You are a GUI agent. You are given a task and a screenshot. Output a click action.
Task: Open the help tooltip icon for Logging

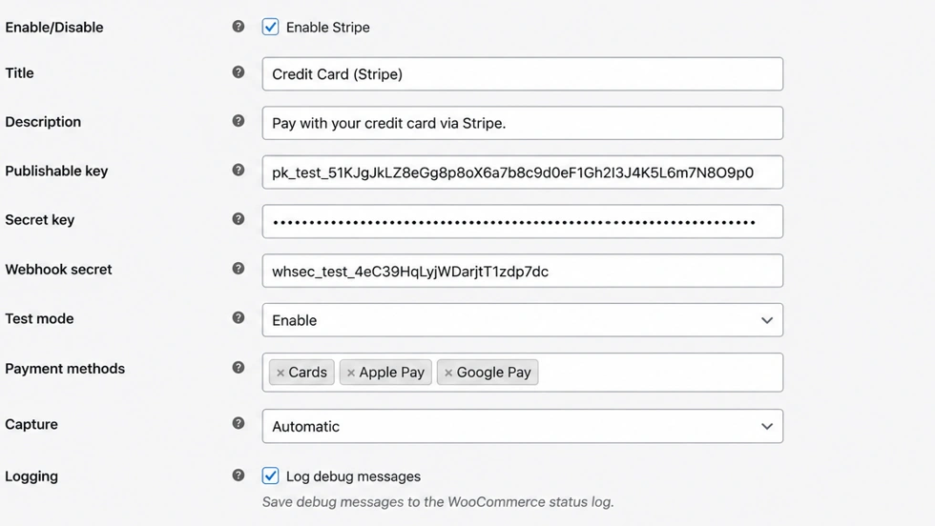pos(238,475)
